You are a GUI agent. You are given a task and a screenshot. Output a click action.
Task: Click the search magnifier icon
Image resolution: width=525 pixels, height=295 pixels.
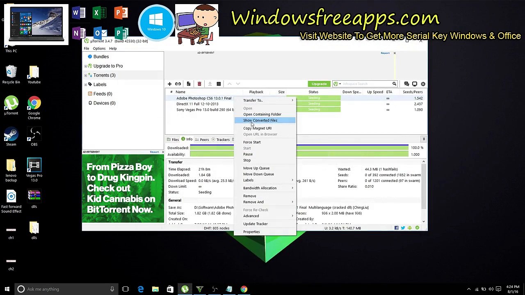[x=394, y=84]
